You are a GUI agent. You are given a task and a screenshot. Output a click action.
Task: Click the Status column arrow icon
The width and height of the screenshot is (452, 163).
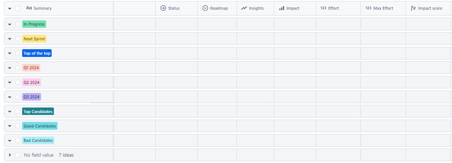pos(163,8)
